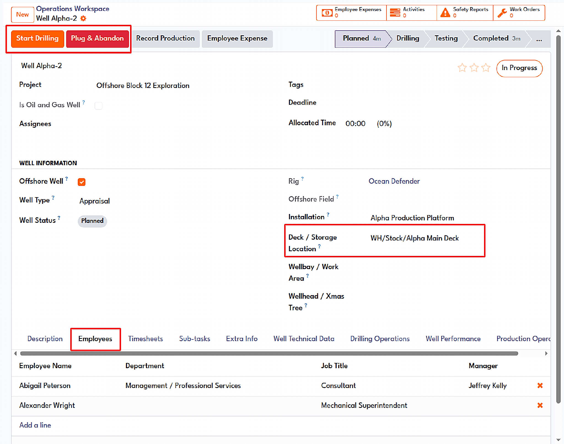Open Safety Reports warning icon
Viewport: 564px width, 444px height.
click(x=445, y=13)
